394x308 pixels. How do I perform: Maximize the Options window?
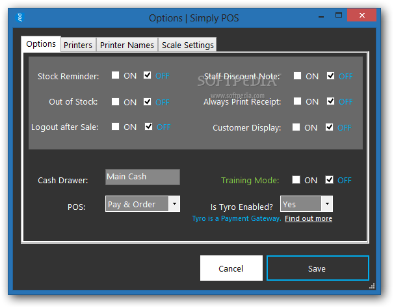(x=339, y=16)
